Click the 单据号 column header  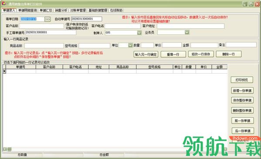[21, 67]
